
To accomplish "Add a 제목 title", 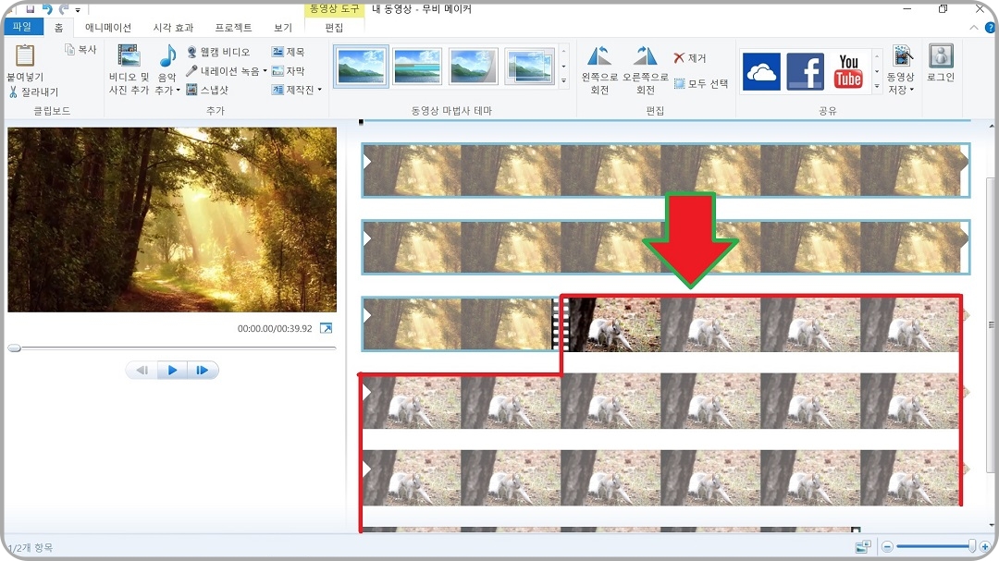I will point(288,52).
